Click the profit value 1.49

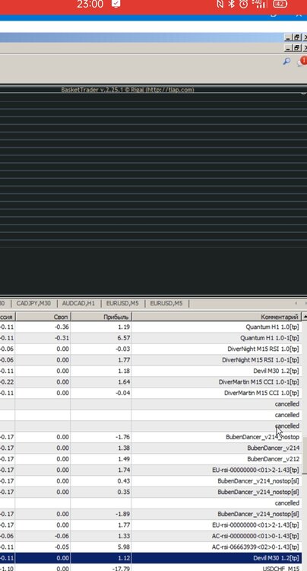pyautogui.click(x=124, y=459)
